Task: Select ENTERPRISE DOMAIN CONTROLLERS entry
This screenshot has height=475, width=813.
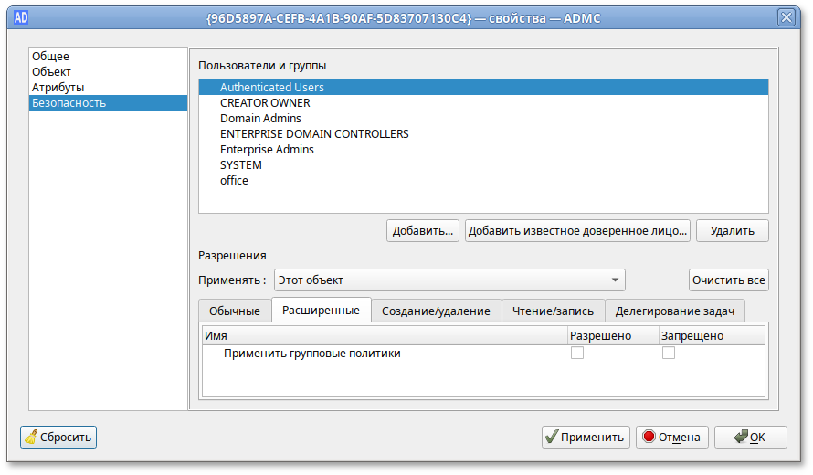Action: (x=483, y=133)
